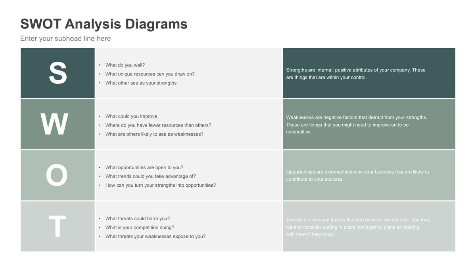Click the large letter O cell

(57, 175)
